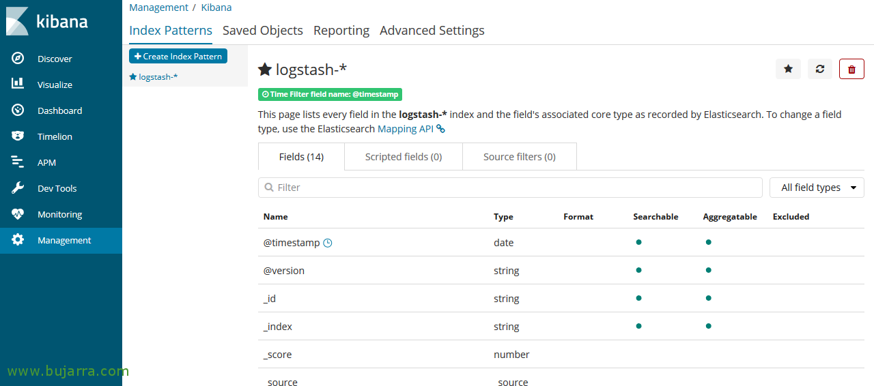Go to the Visualize section

pyautogui.click(x=55, y=85)
